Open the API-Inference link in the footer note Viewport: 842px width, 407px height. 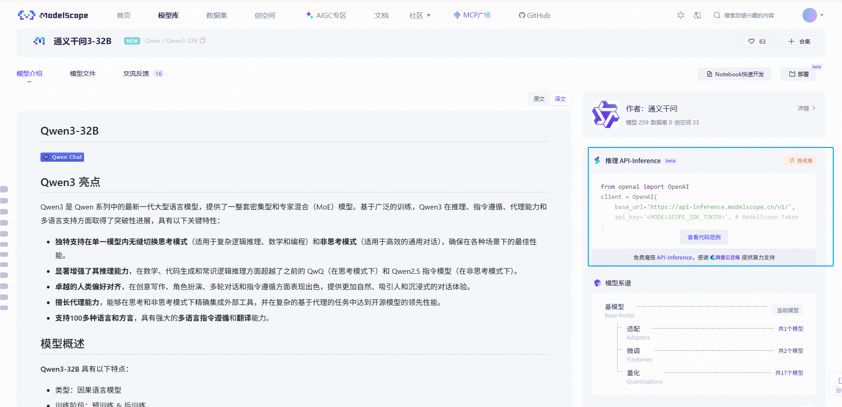tap(674, 258)
